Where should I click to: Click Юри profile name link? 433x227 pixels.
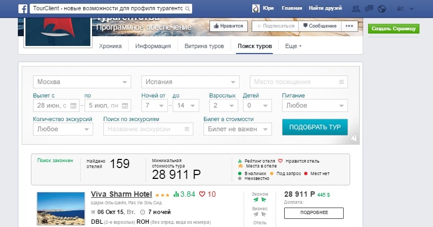pos(268,8)
